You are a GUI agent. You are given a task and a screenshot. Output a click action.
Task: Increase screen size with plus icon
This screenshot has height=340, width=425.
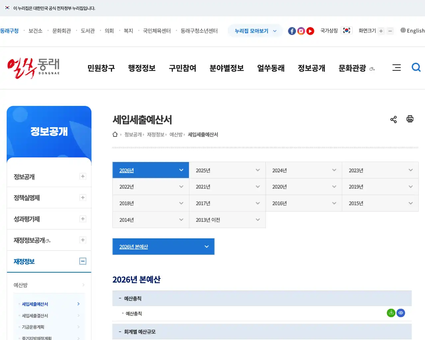coord(381,31)
